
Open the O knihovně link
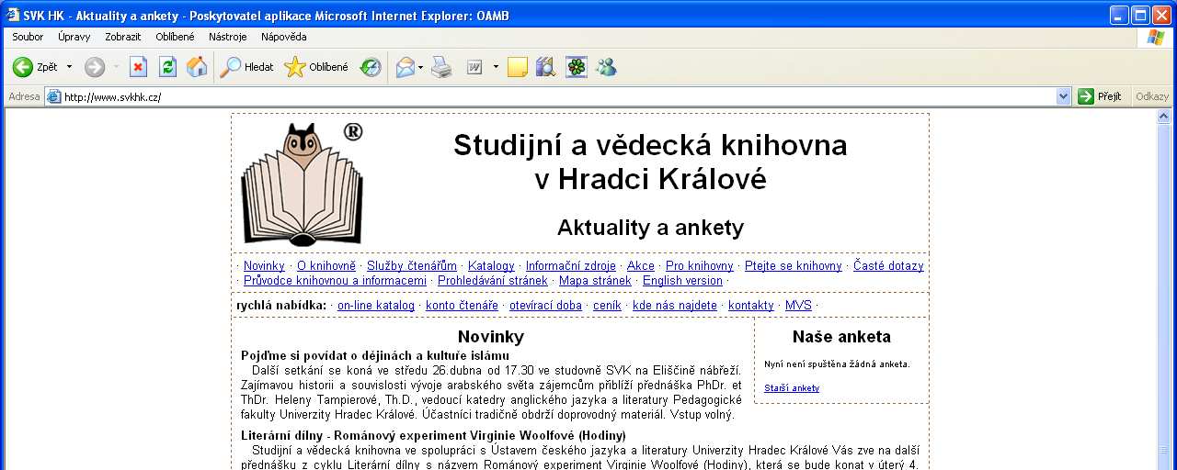click(326, 266)
